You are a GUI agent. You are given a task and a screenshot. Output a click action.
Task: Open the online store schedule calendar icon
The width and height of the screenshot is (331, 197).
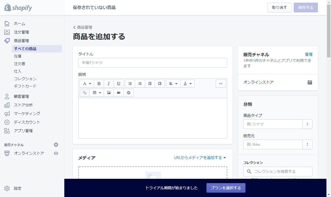coord(310,82)
